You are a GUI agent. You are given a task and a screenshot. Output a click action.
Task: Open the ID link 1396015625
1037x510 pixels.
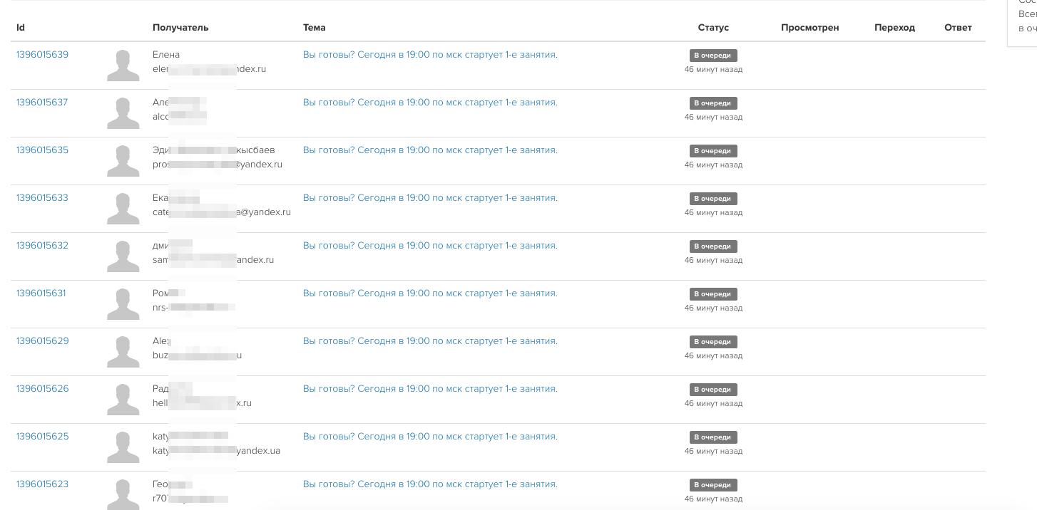pyautogui.click(x=42, y=437)
